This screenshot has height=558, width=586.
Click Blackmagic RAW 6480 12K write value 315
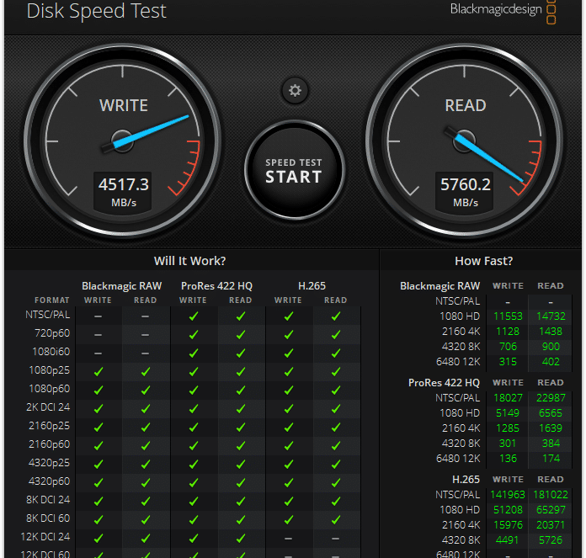click(508, 362)
